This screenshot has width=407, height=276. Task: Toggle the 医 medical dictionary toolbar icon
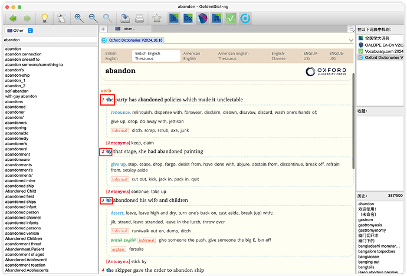pyautogui.click(x=174, y=18)
